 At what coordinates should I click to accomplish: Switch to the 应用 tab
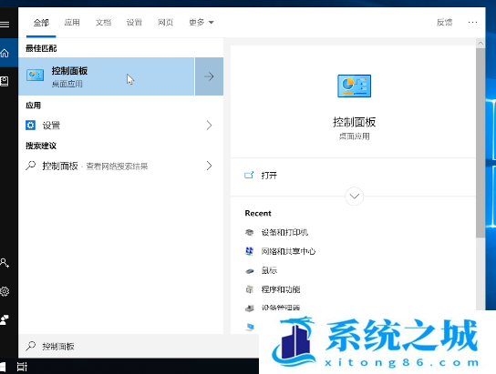[x=72, y=23]
